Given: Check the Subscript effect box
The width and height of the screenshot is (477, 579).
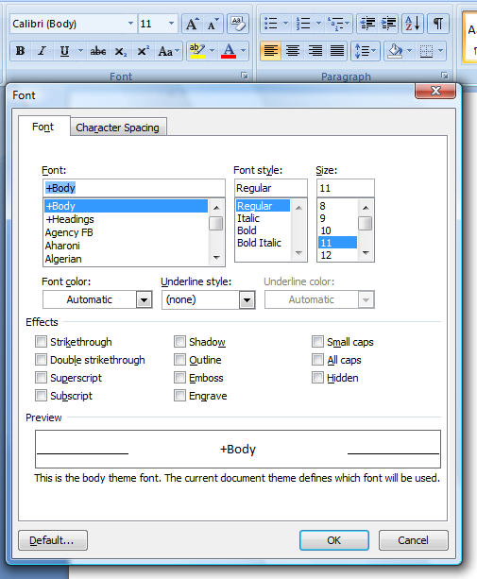Looking at the screenshot, I should [41, 396].
